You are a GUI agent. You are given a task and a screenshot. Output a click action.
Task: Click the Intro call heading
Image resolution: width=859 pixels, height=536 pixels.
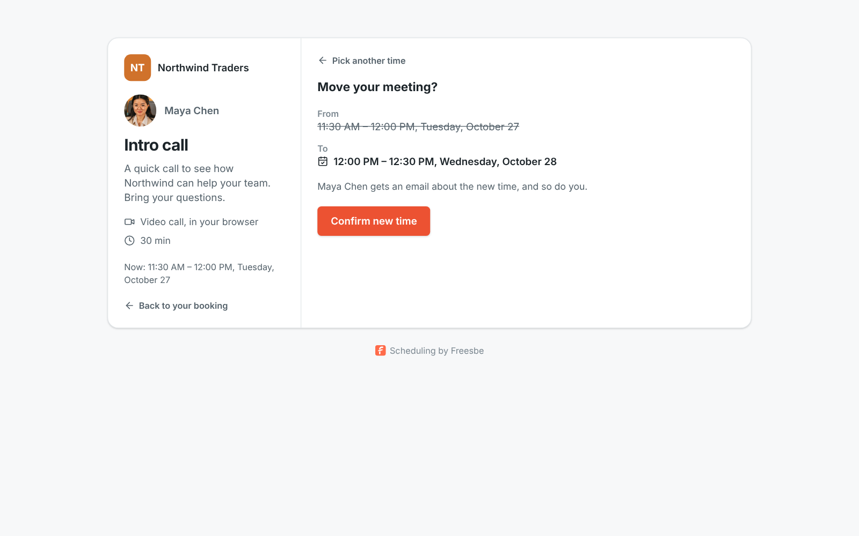point(156,145)
